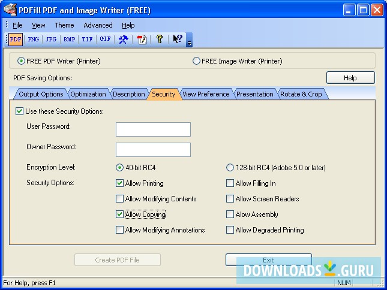Open the File menu
387x290 pixels.
(x=17, y=25)
